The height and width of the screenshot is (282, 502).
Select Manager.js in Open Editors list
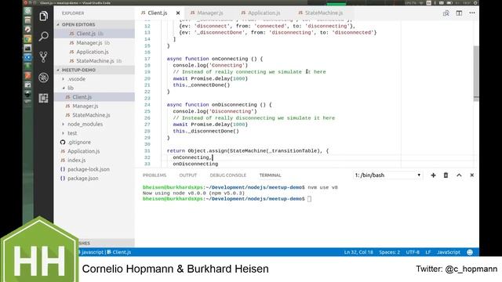coord(94,42)
